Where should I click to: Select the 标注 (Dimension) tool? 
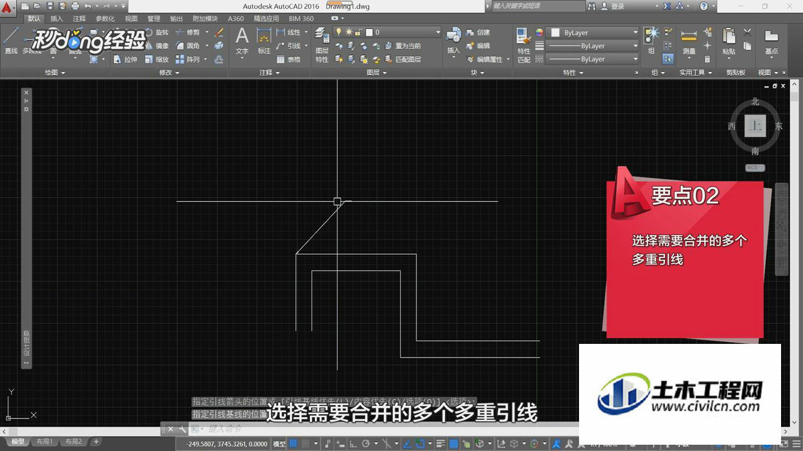pos(264,41)
